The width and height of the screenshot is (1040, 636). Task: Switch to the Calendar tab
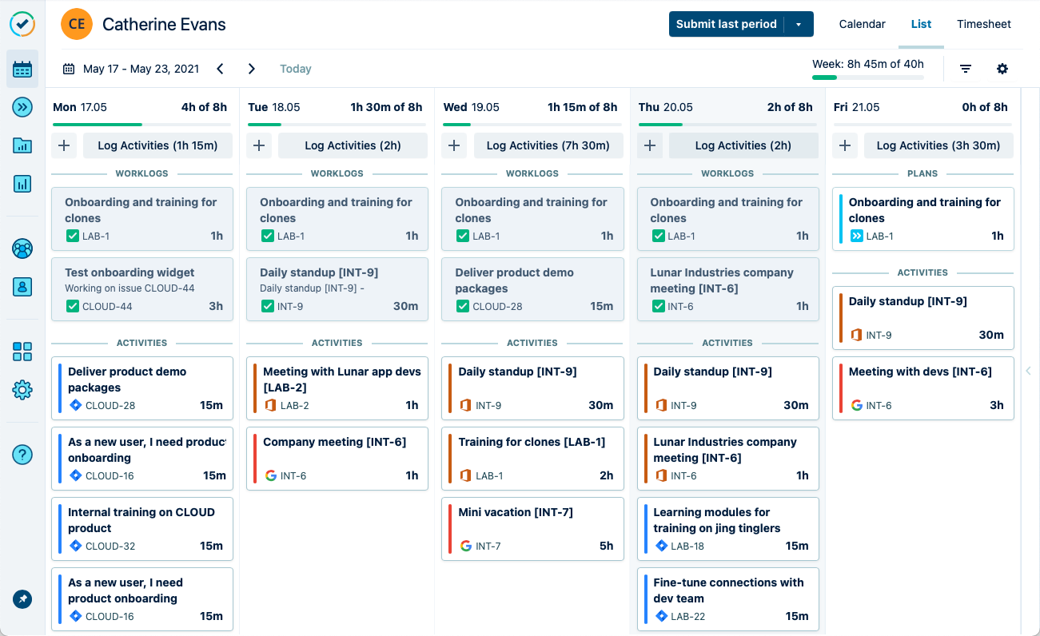tap(862, 24)
